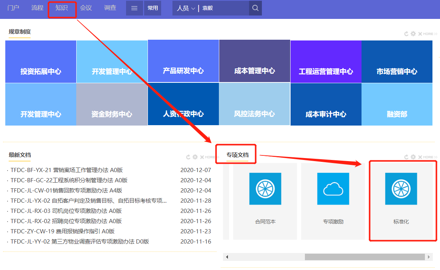Open the 人员 search type dropdown
Image resolution: width=440 pixels, height=270 pixels.
point(185,8)
